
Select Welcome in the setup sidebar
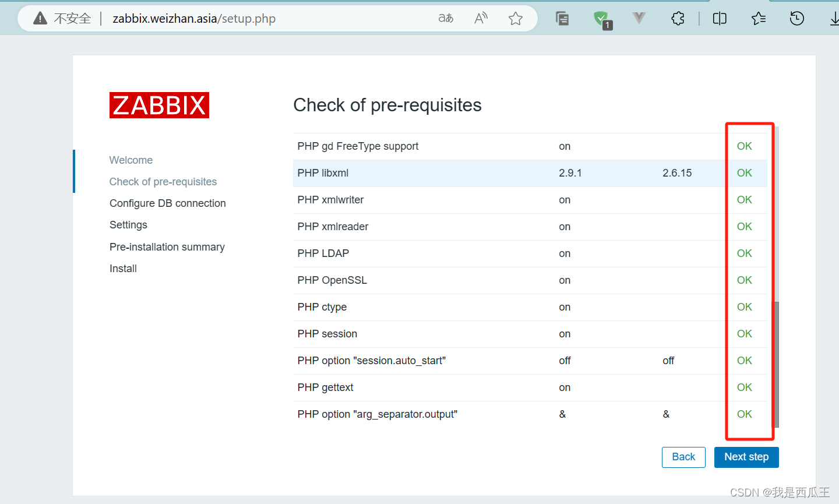tap(131, 160)
